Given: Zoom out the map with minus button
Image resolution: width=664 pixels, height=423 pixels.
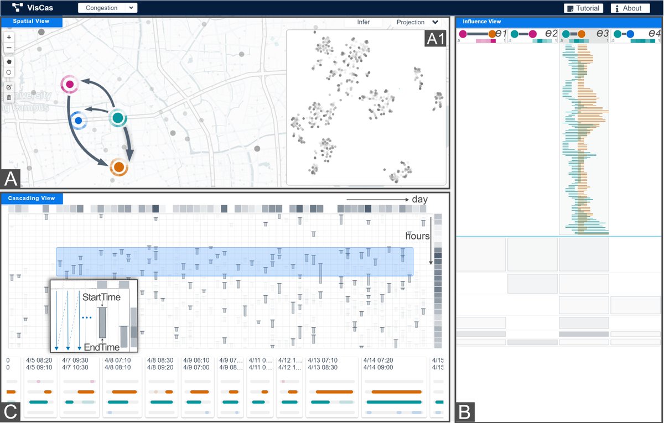Looking at the screenshot, I should pos(9,49).
